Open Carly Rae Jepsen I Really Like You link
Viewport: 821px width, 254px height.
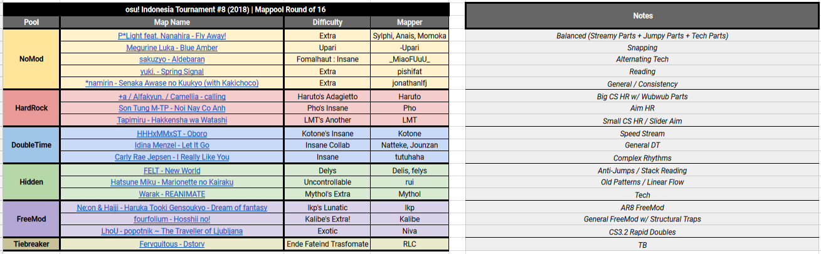[172, 157]
